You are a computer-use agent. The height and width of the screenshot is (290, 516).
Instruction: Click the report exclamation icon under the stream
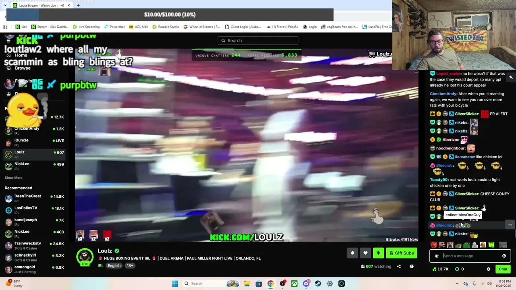tap(412, 266)
